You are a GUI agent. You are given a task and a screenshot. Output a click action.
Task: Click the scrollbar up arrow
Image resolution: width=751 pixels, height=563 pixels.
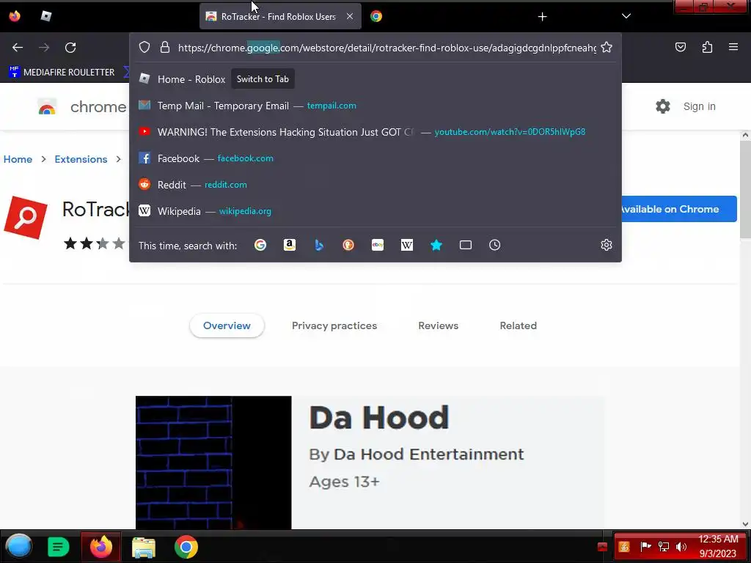(745, 136)
